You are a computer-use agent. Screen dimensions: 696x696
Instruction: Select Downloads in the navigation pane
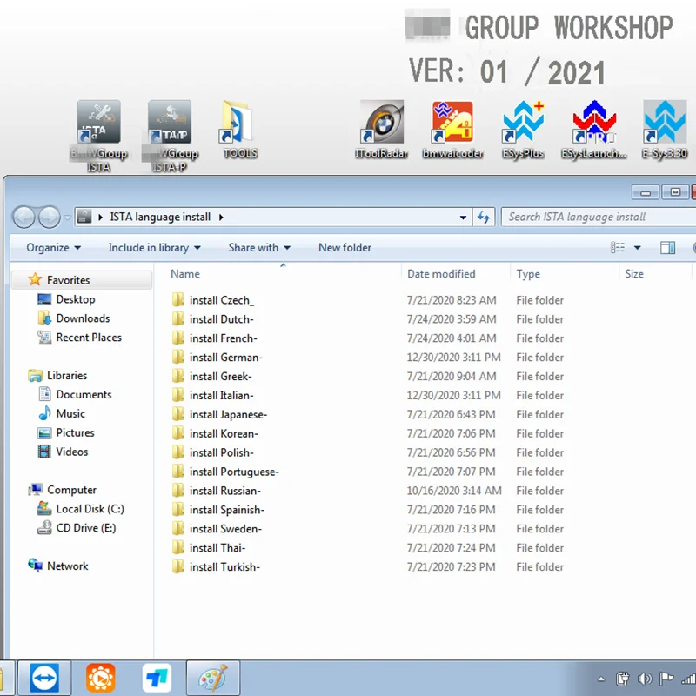83,318
